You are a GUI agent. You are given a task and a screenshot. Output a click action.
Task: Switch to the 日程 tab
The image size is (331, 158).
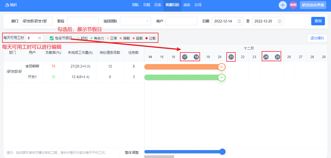tap(147, 5)
